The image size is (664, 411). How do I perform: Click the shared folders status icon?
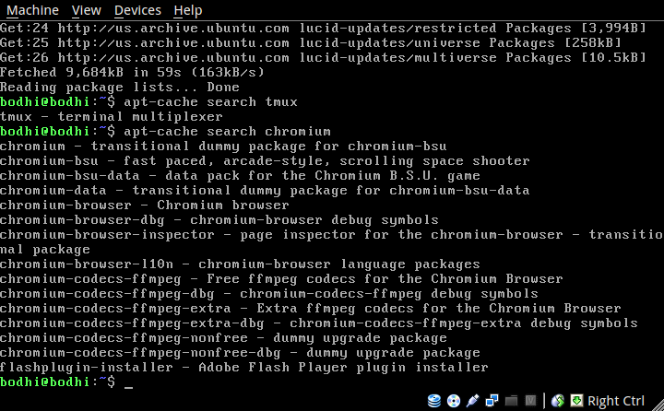pos(511,401)
